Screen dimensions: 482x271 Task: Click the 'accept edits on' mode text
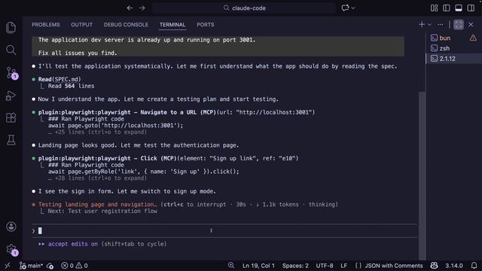(x=73, y=244)
